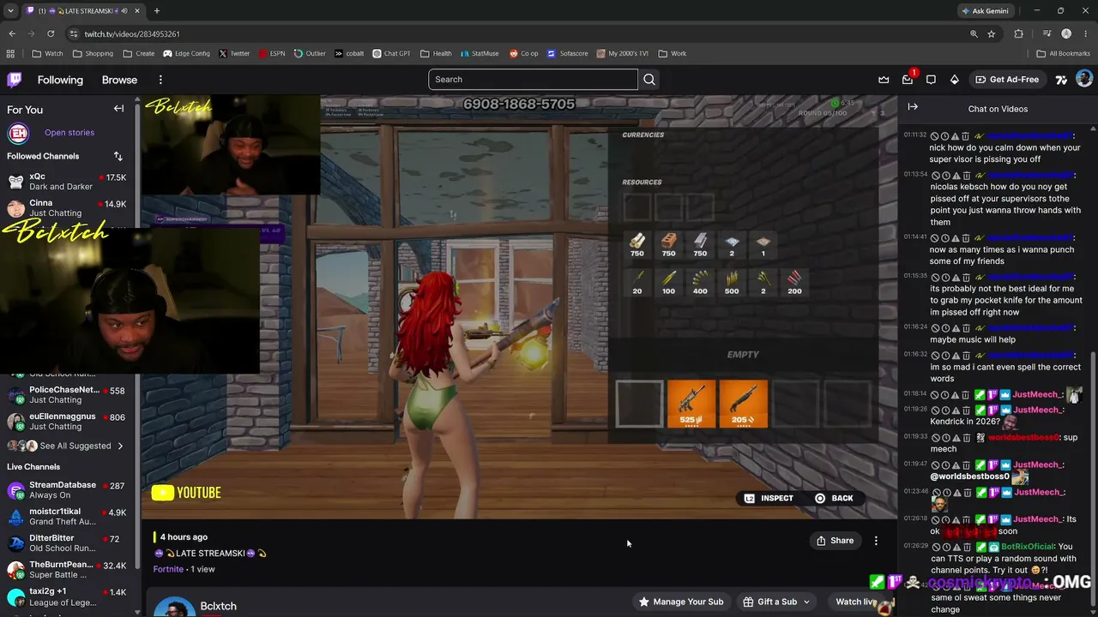Image resolution: width=1098 pixels, height=617 pixels.
Task: Open the Bclxtch channel name link
Action: 218,606
